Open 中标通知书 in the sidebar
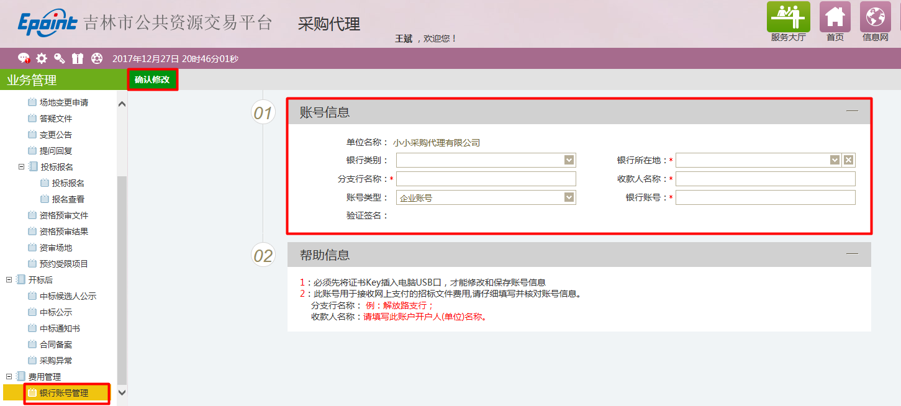The image size is (901, 406). point(60,328)
